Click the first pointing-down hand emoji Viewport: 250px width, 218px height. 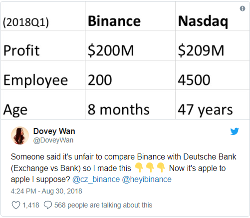point(139,167)
